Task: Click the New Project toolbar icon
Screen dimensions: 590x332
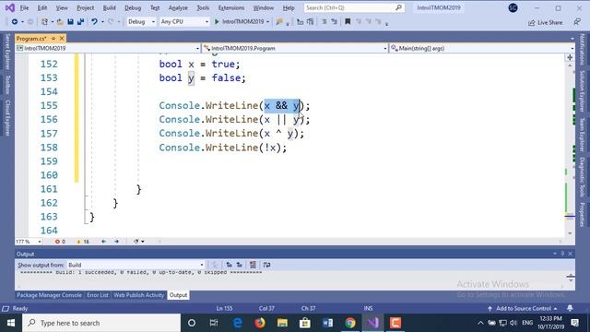Action: pyautogui.click(x=44, y=22)
